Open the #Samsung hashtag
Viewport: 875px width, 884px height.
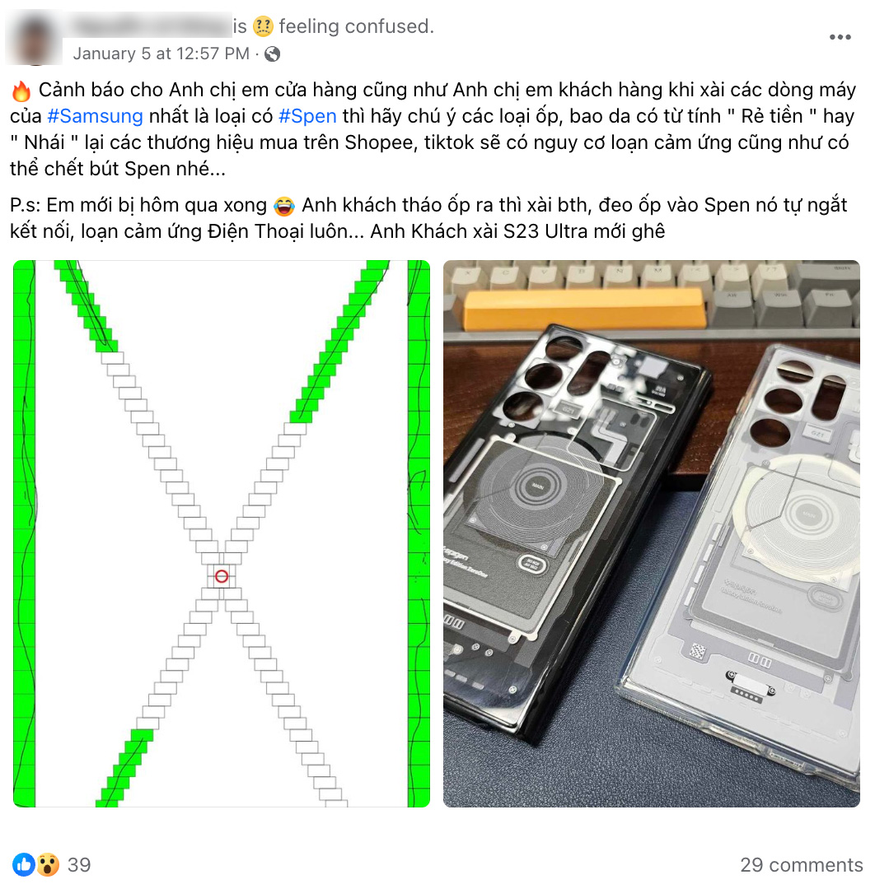click(x=95, y=116)
